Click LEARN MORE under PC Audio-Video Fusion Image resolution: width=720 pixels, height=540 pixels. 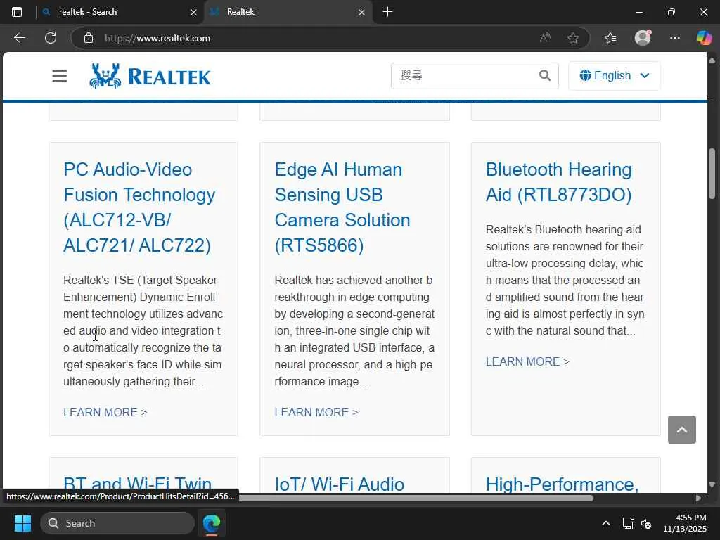(x=105, y=412)
